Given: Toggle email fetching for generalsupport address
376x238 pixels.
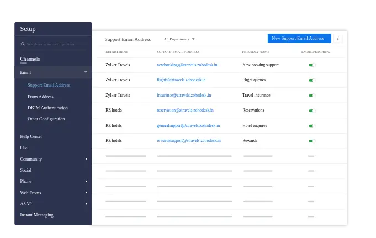Looking at the screenshot, I should pyautogui.click(x=311, y=126).
